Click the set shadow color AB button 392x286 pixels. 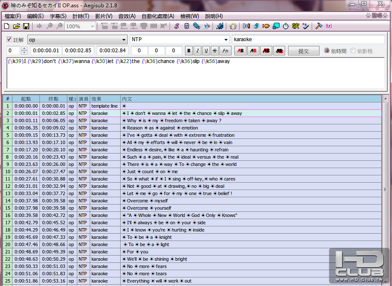(279, 51)
